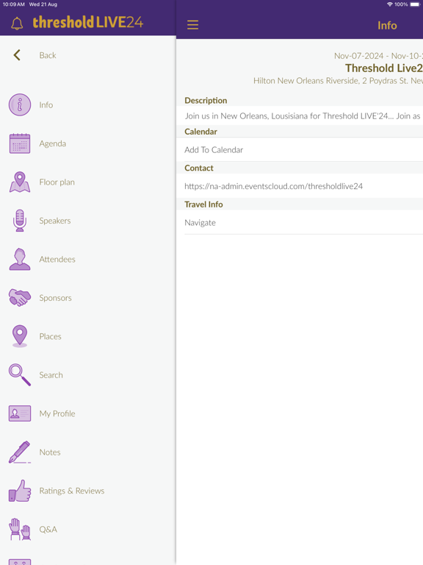Click the threshold LIVE24 logo
Viewport: 423px width, 565px height.
click(88, 22)
